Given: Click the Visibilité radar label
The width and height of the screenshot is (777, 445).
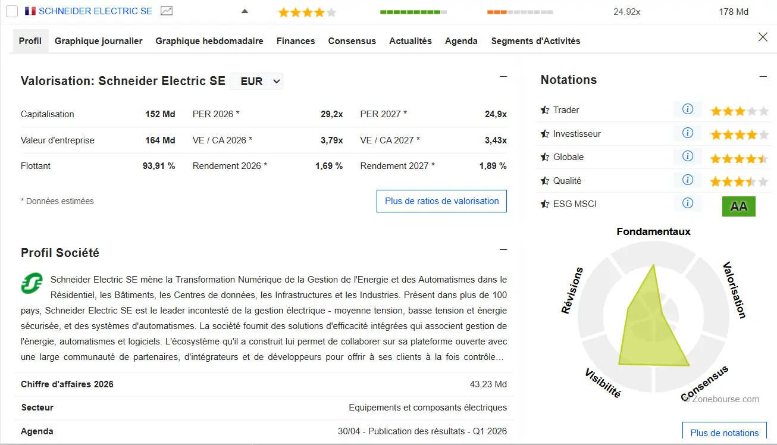Looking at the screenshot, I should click(x=603, y=383).
